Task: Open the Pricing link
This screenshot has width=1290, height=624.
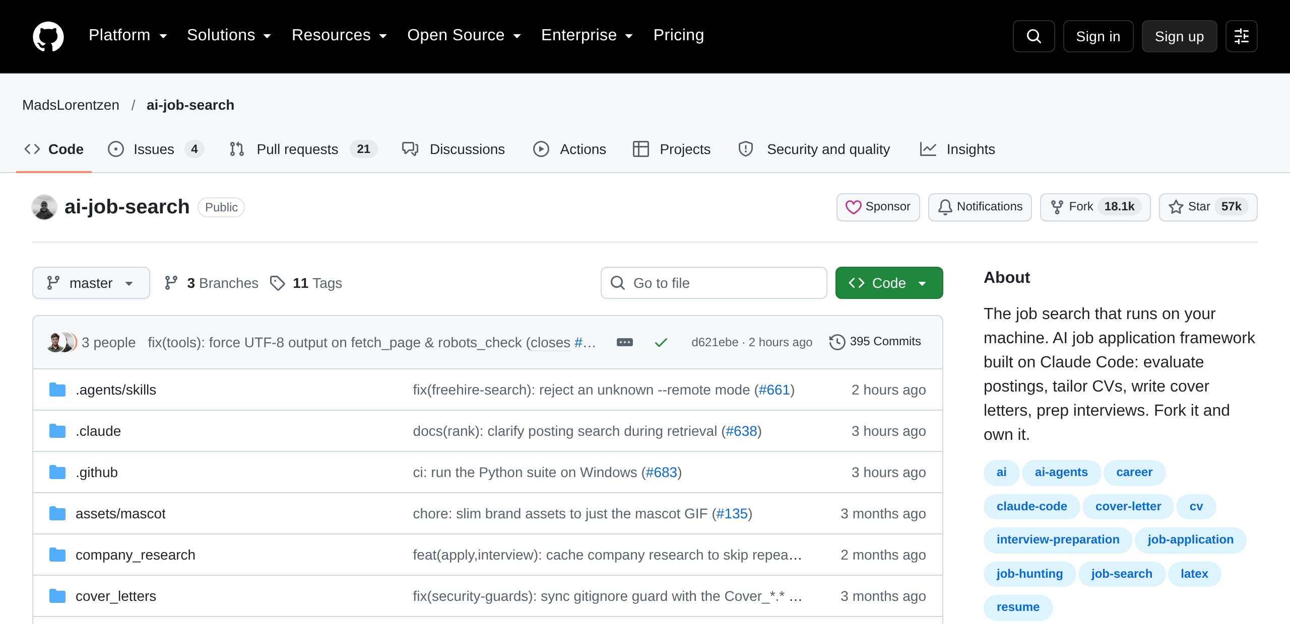Action: (x=678, y=35)
